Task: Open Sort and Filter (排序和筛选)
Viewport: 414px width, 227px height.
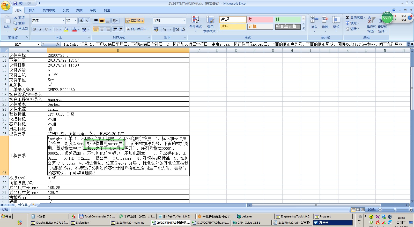Action: [372, 24]
